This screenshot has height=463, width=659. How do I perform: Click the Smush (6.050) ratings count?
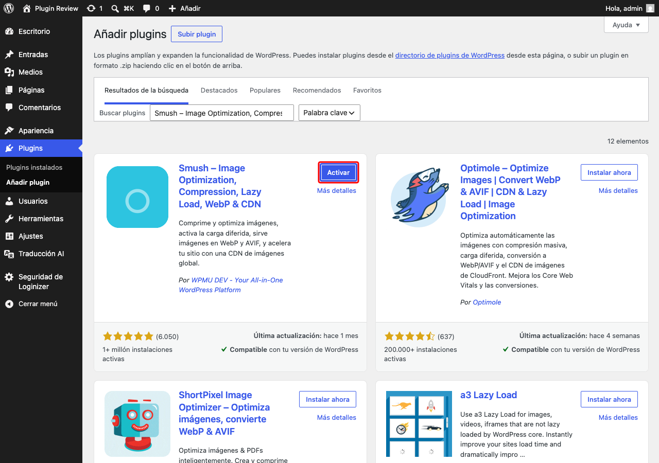tap(167, 337)
